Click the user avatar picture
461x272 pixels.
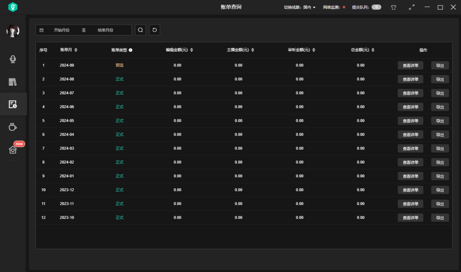13,31
